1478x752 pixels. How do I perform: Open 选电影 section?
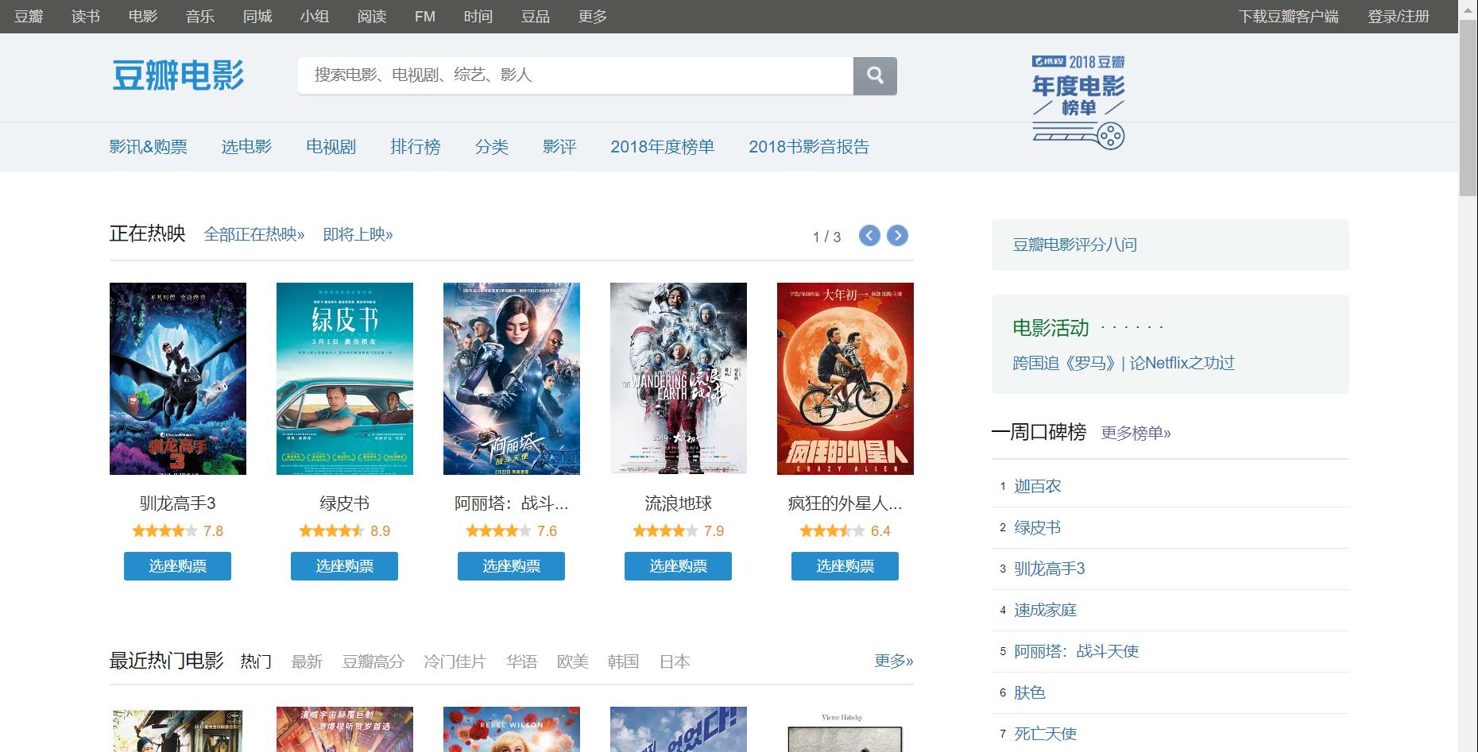pos(246,147)
